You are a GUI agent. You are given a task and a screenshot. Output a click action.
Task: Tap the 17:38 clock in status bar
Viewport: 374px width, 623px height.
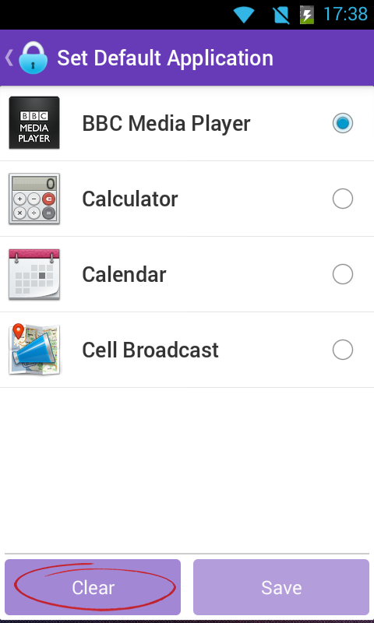(345, 14)
